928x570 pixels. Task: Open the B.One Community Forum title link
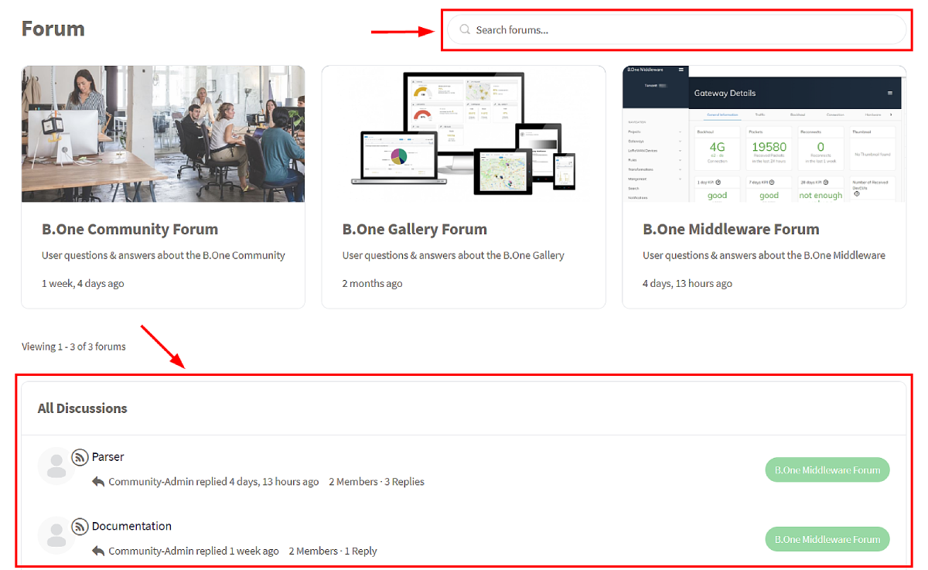click(x=130, y=230)
